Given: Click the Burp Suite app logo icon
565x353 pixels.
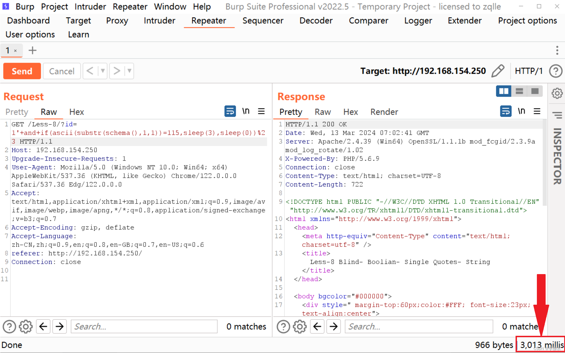Looking at the screenshot, I should tap(6, 6).
